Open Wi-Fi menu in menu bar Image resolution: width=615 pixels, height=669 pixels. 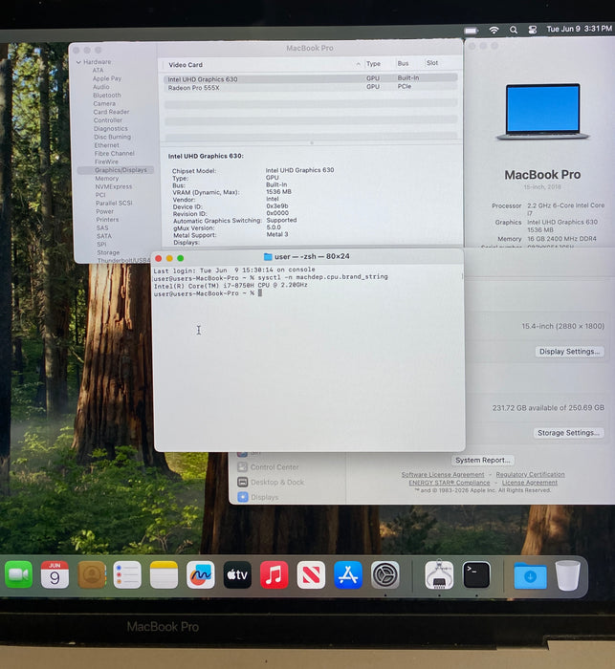494,30
